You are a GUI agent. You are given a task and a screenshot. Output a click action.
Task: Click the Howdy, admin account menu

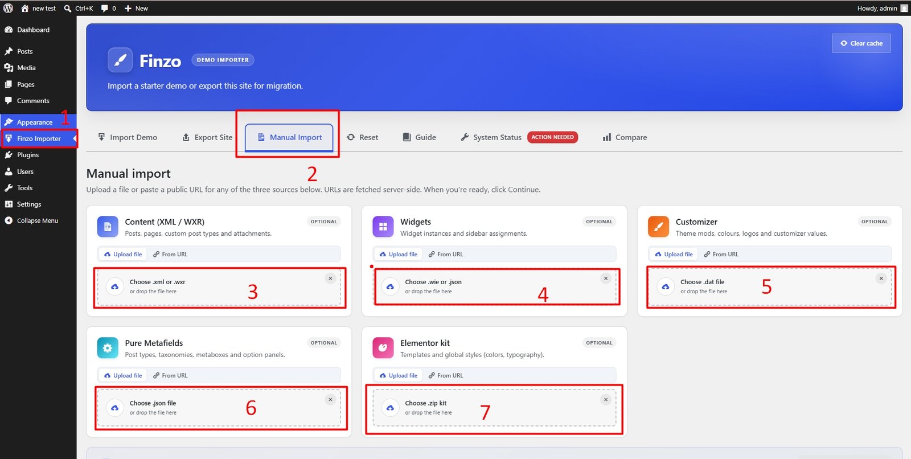(883, 9)
